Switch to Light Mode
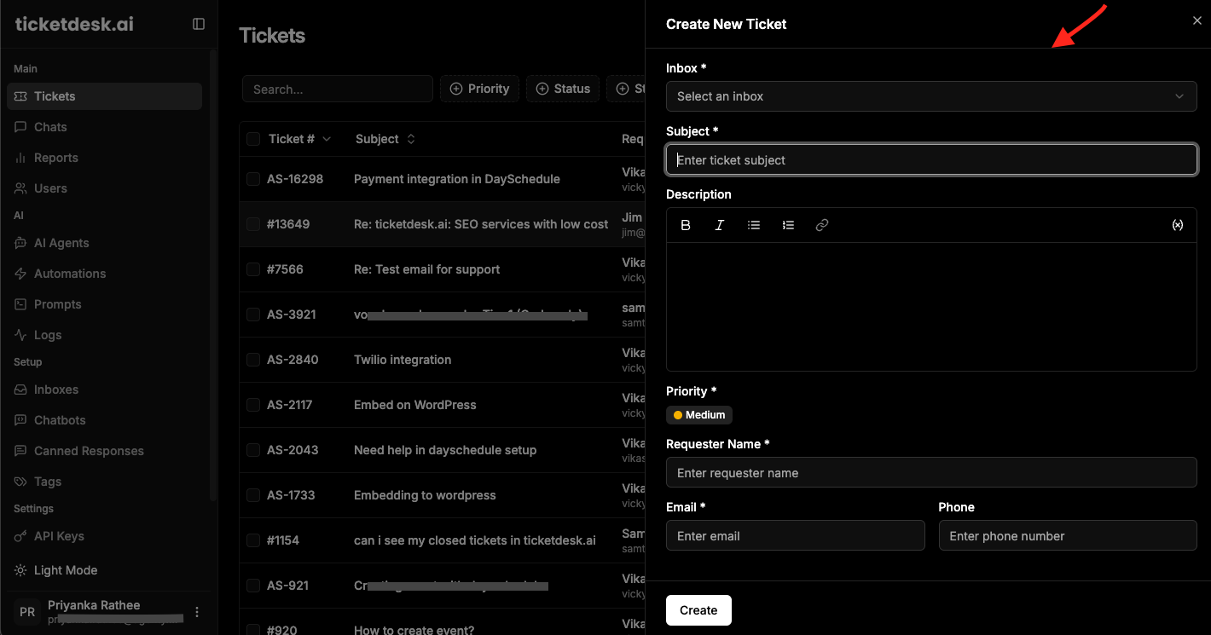Image resolution: width=1211 pixels, height=635 pixels. (x=65, y=570)
